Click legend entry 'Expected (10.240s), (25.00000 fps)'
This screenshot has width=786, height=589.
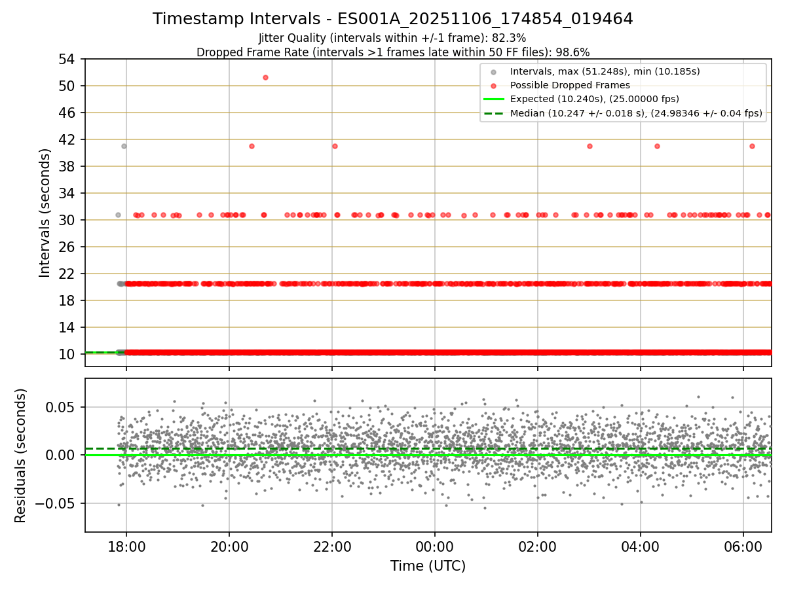[x=595, y=99]
